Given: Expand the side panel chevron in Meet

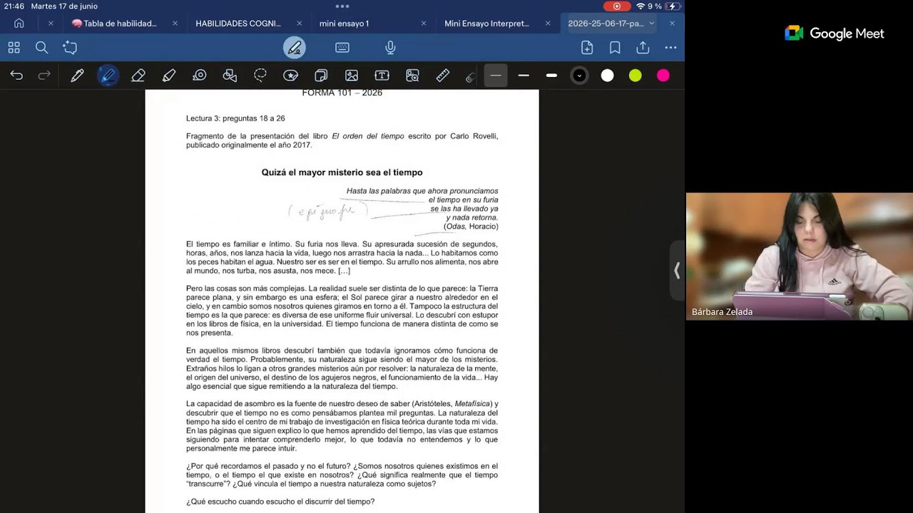Looking at the screenshot, I should [x=677, y=271].
